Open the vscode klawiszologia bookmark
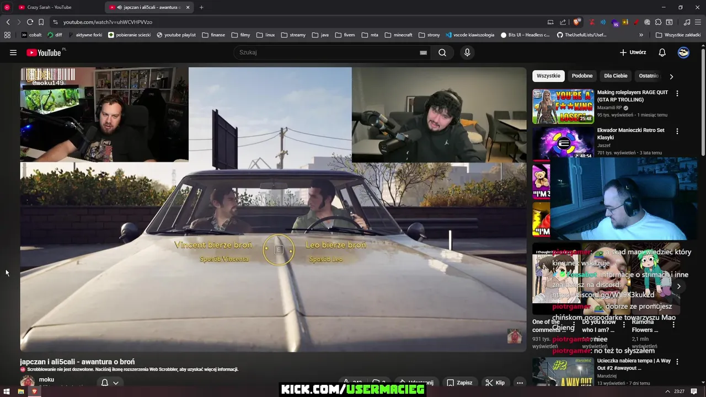Image resolution: width=706 pixels, height=397 pixels. pos(470,35)
